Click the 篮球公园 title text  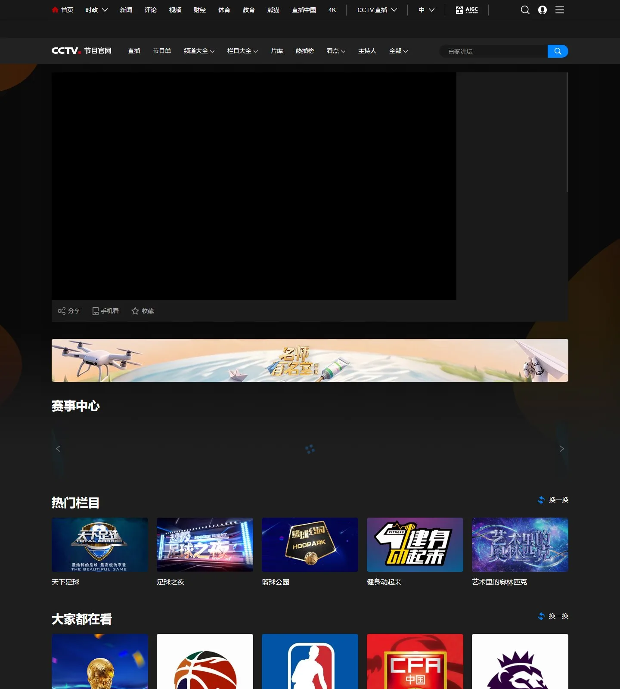click(x=276, y=582)
